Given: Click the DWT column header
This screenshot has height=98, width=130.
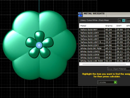Looking at the screenshot, I should click(x=119, y=26).
